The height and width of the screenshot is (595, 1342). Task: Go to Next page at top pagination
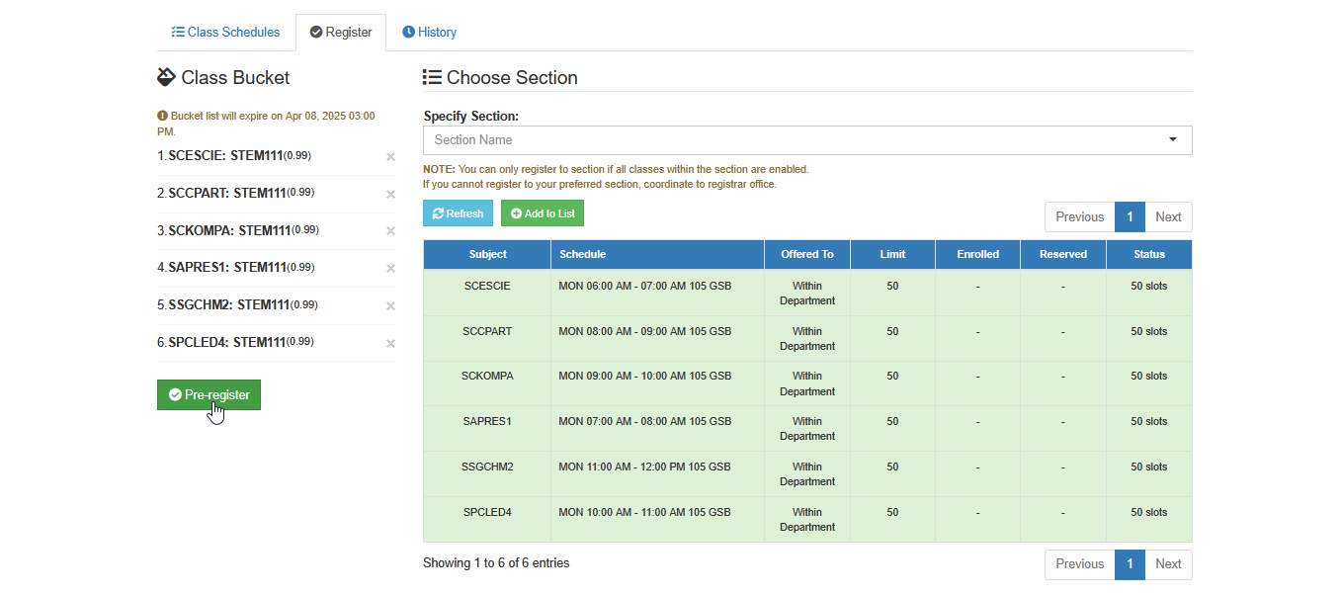(1168, 217)
